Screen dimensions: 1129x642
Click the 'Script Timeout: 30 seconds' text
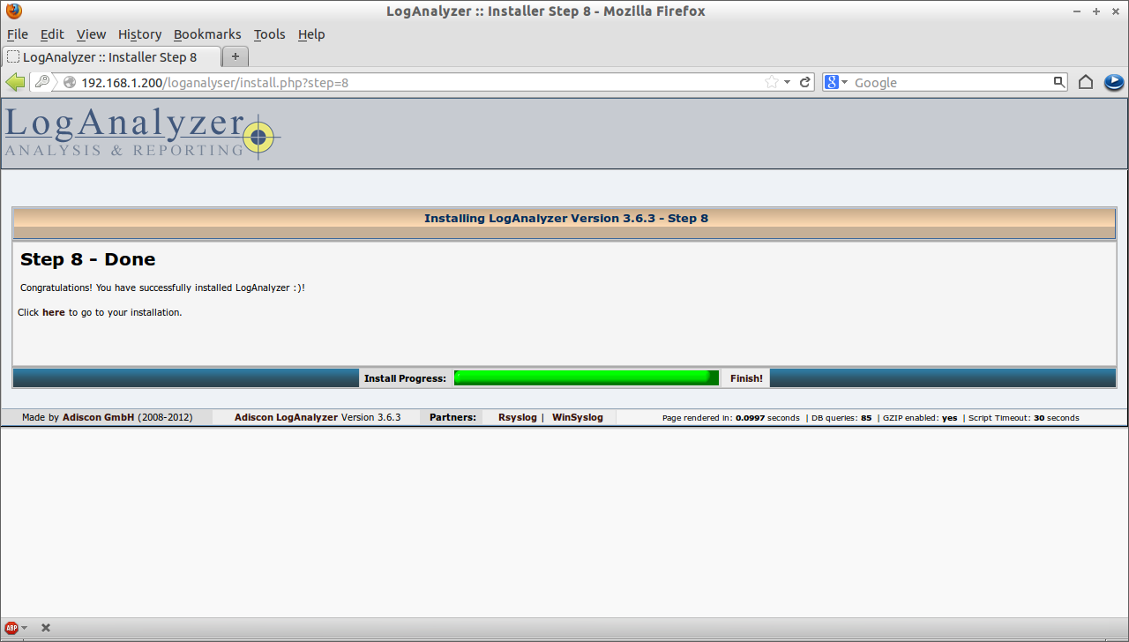(x=1024, y=418)
